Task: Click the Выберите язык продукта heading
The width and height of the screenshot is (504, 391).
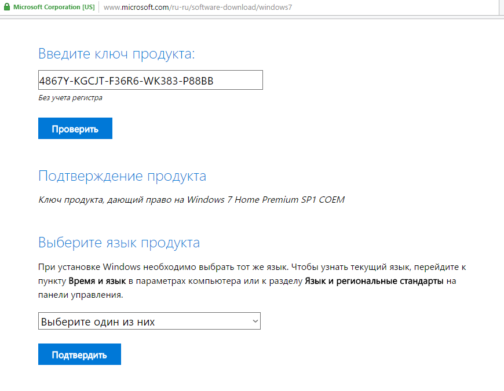Action: pos(119,243)
